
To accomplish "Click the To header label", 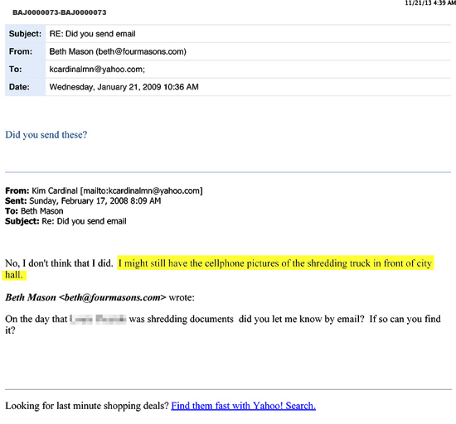I will click(x=16, y=69).
